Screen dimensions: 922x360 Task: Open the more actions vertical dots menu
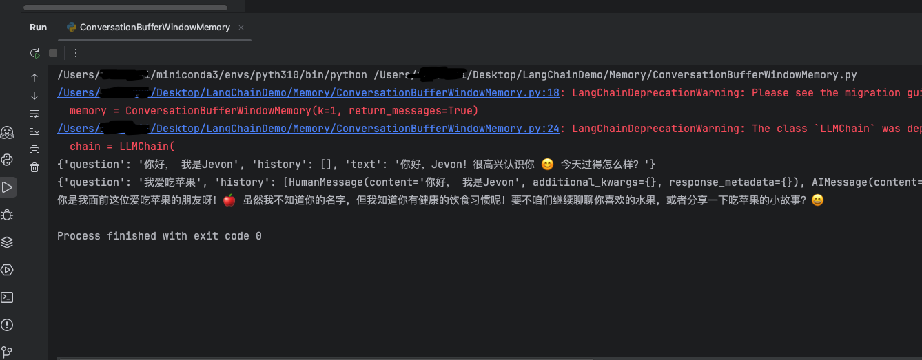point(76,53)
